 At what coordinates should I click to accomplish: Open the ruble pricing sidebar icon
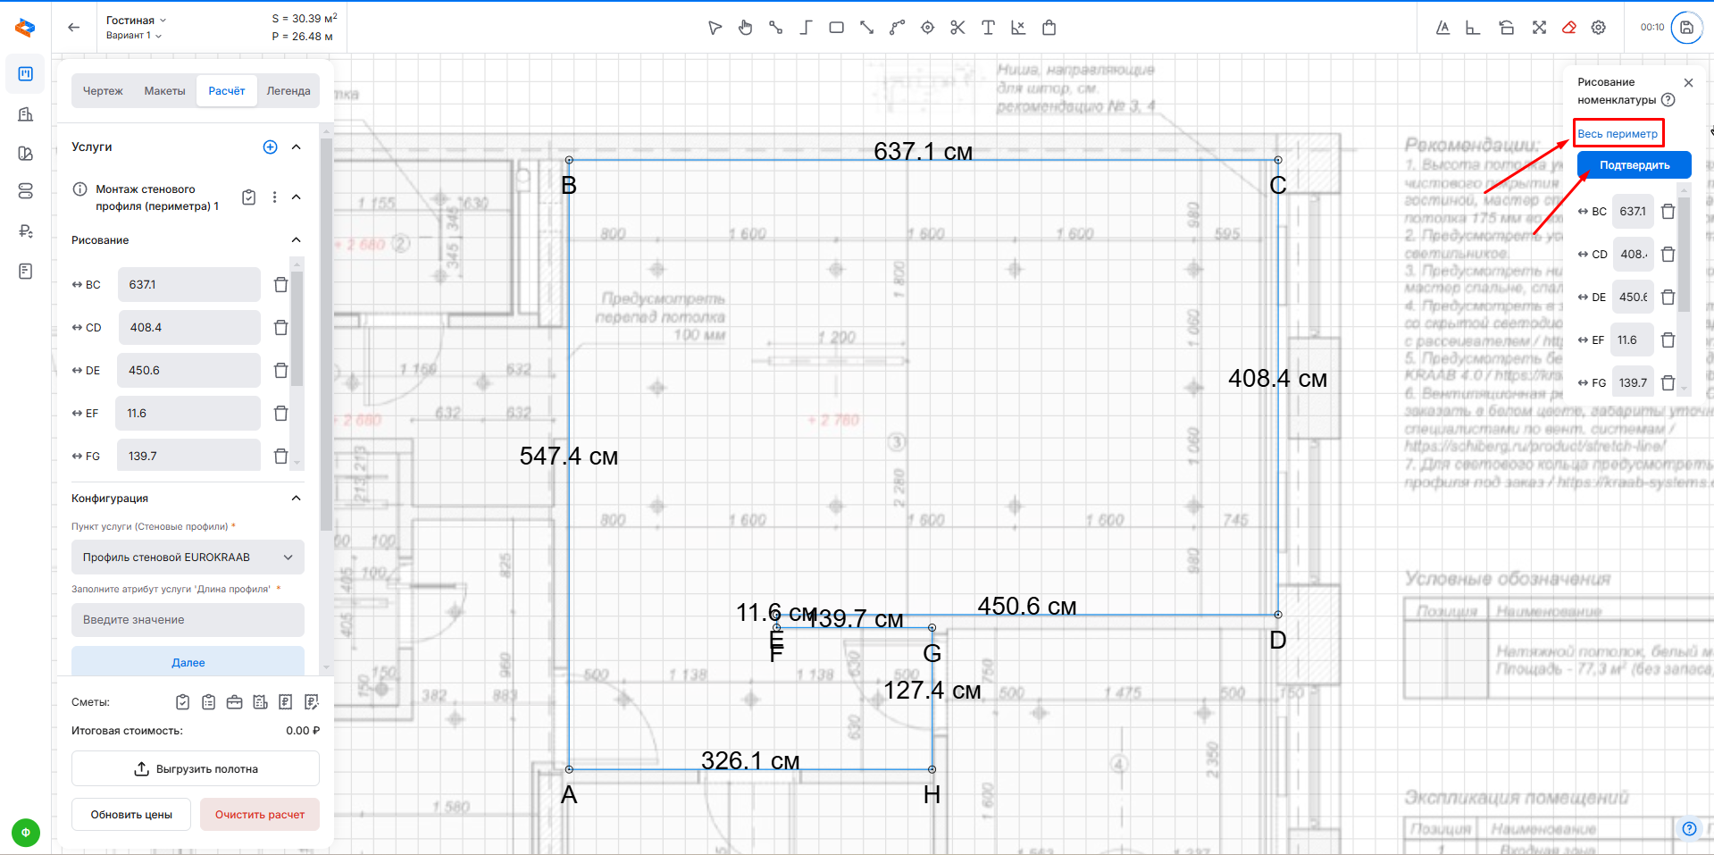(26, 231)
